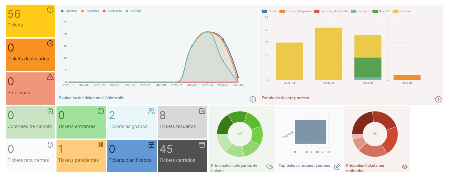Click the yellow Cerrado segment of the 2026-05 bar
Viewport: 451px width, 191px height.
click(x=368, y=46)
